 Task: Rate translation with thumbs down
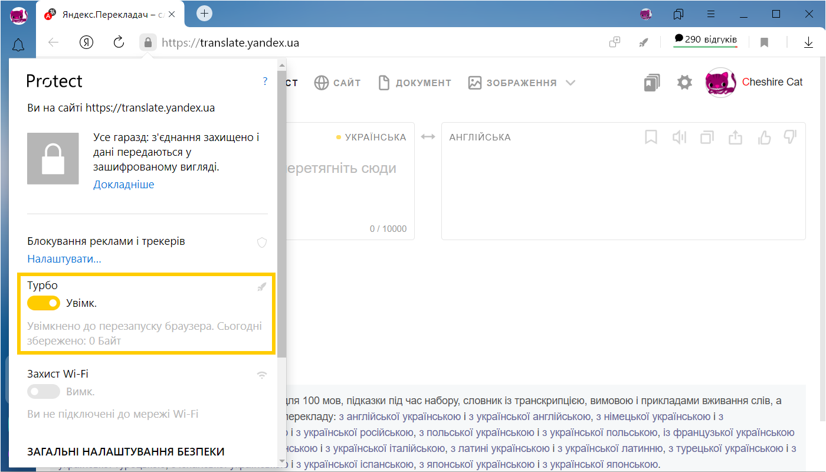click(790, 137)
